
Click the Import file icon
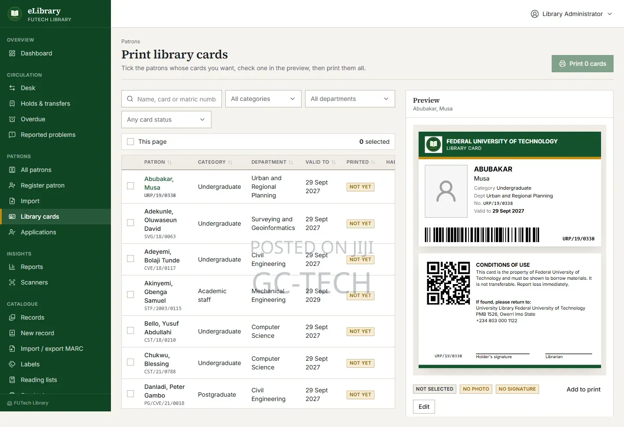tap(12, 201)
